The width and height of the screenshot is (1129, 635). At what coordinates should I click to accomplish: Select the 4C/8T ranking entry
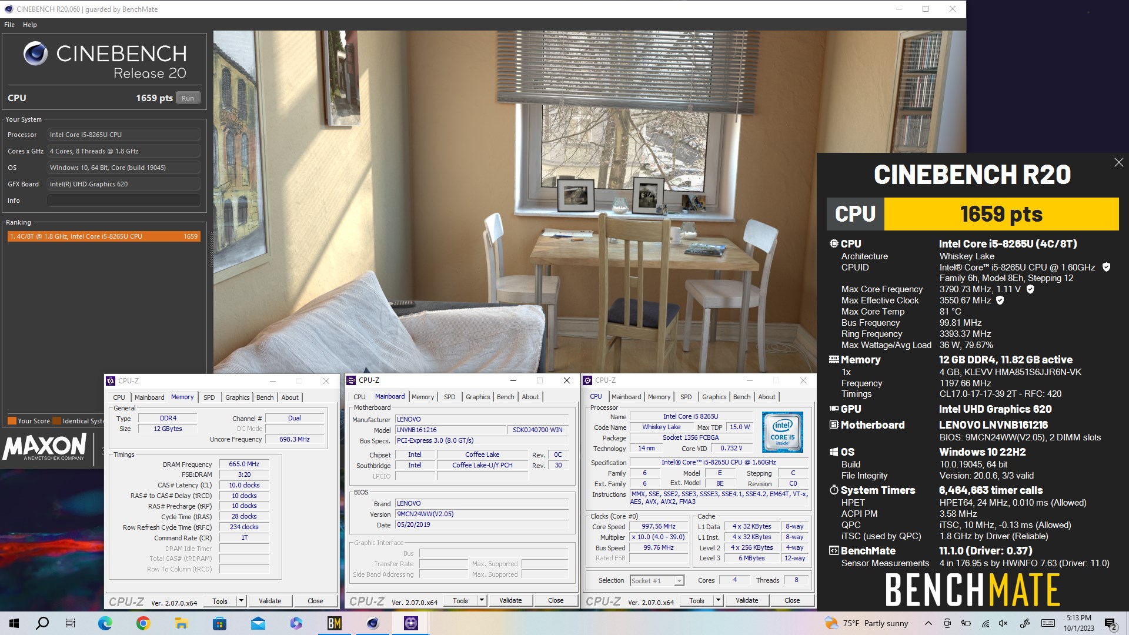click(x=103, y=236)
